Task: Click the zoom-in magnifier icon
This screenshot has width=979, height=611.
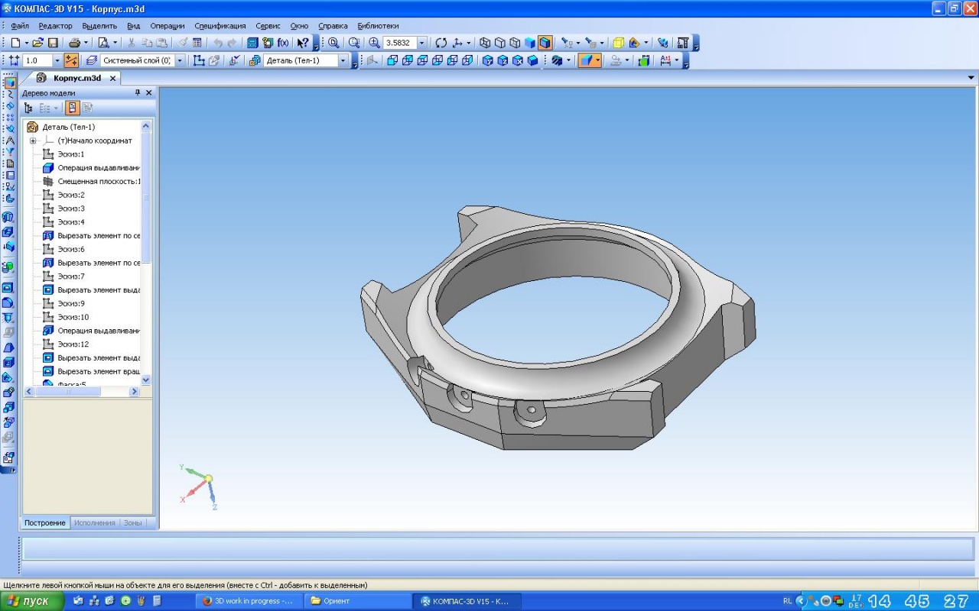Action: 374,43
